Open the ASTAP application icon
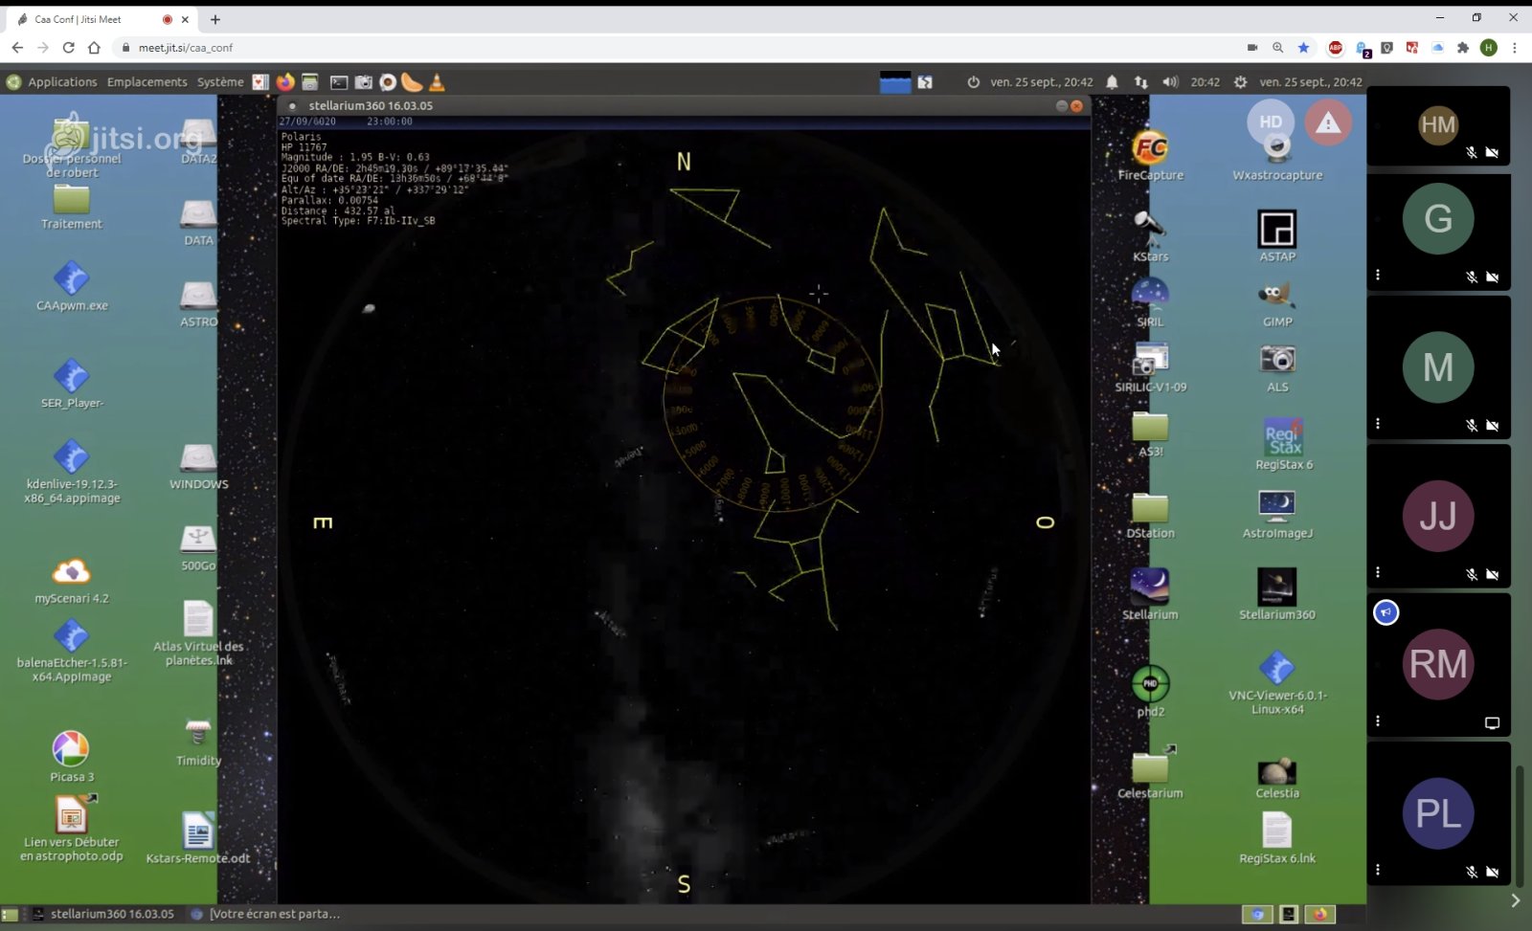Image resolution: width=1532 pixels, height=931 pixels. coord(1277,229)
